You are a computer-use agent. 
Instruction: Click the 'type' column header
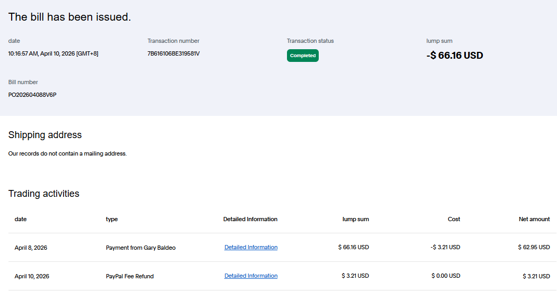tap(112, 219)
